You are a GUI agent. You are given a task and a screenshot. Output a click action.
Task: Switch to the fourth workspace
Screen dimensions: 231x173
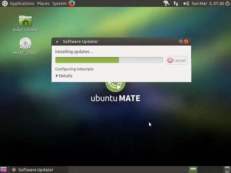[219, 170]
